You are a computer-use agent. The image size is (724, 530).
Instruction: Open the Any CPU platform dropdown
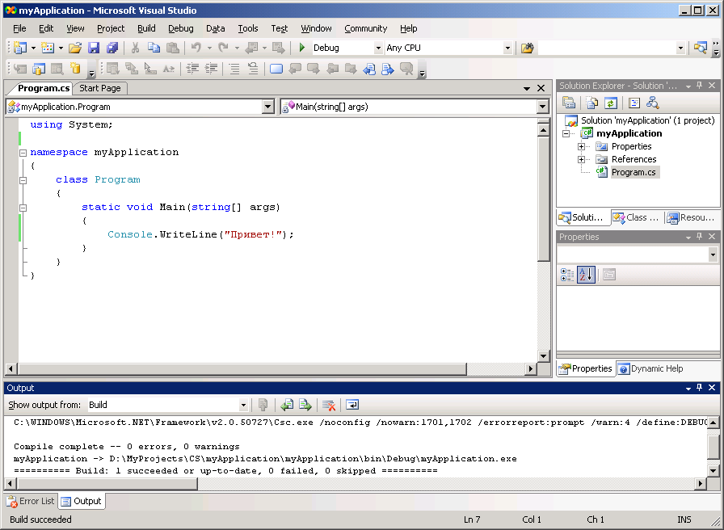pyautogui.click(x=507, y=48)
